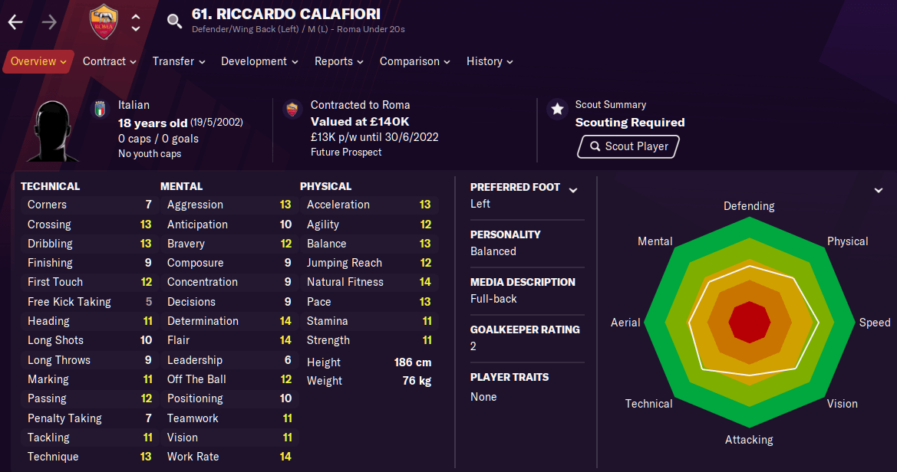Open the History menu
This screenshot has height=472, width=897.
tap(490, 62)
